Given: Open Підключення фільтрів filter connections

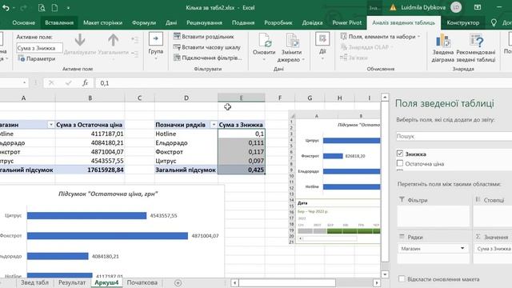Looking at the screenshot, I should pyautogui.click(x=208, y=58).
